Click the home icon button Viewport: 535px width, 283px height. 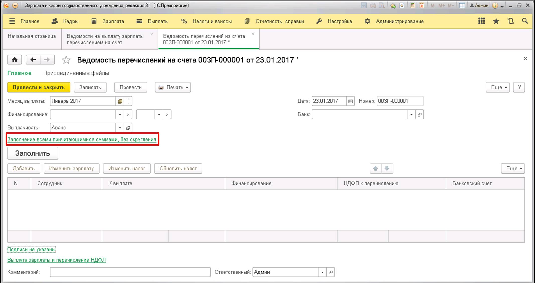(x=15, y=60)
